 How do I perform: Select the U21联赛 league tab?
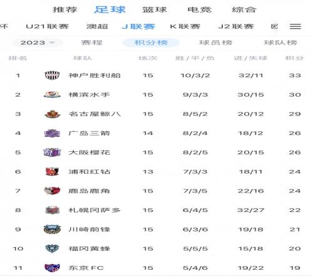[x=48, y=26]
